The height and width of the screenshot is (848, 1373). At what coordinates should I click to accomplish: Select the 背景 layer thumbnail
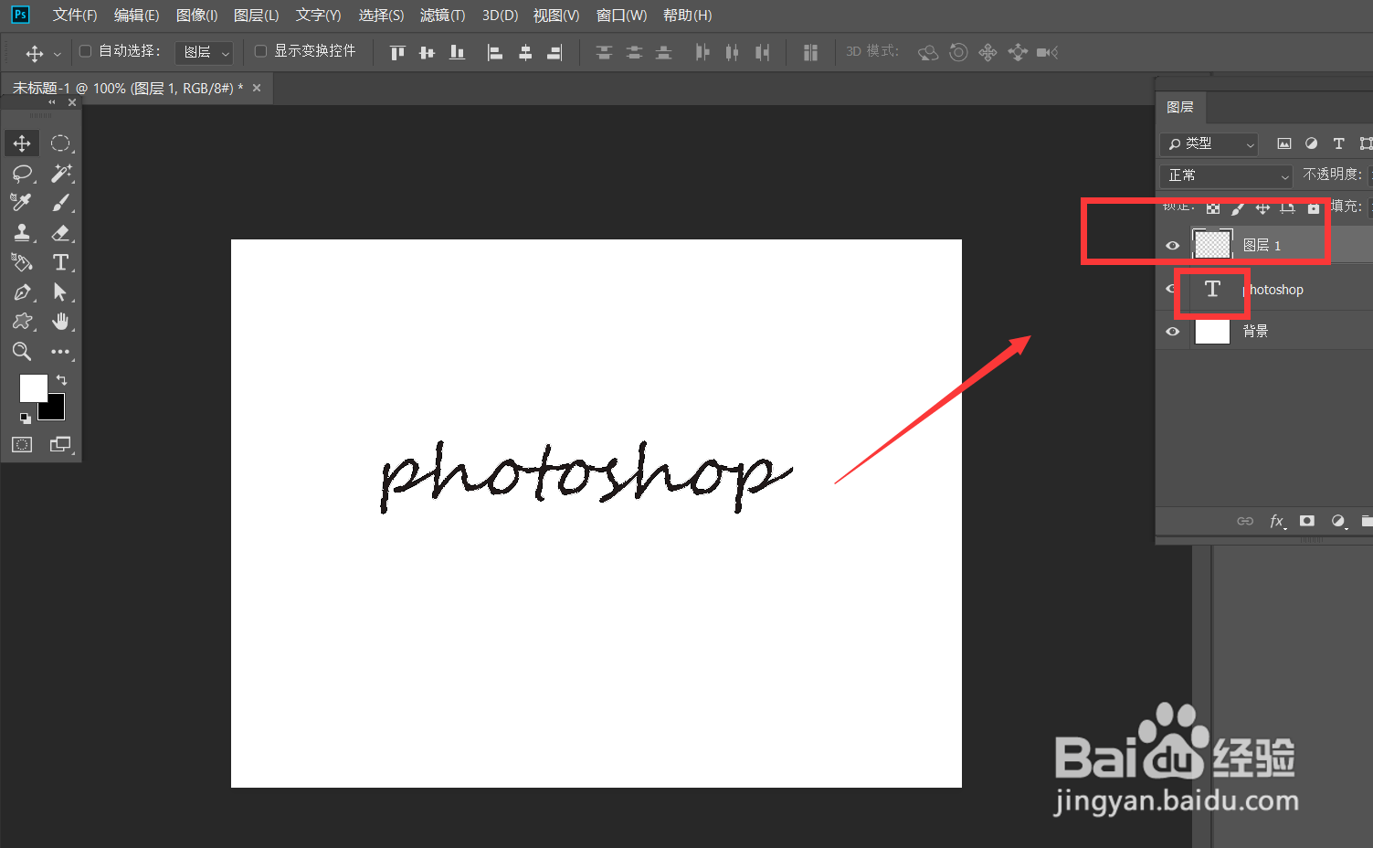point(1212,332)
